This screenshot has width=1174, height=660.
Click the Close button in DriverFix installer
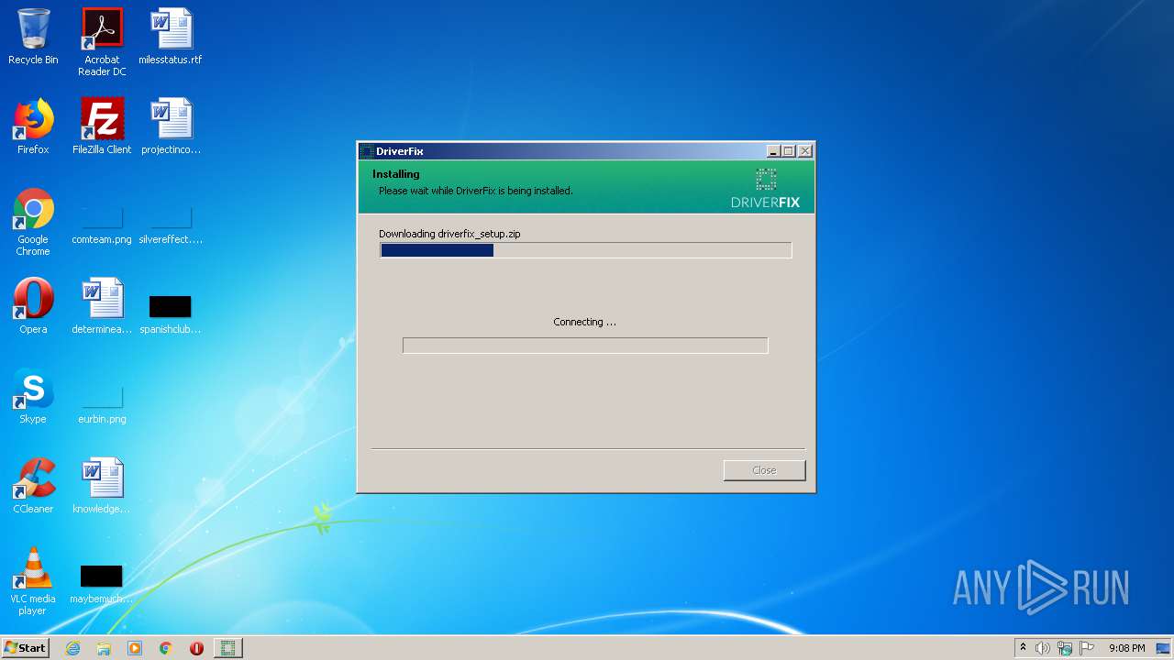764,470
